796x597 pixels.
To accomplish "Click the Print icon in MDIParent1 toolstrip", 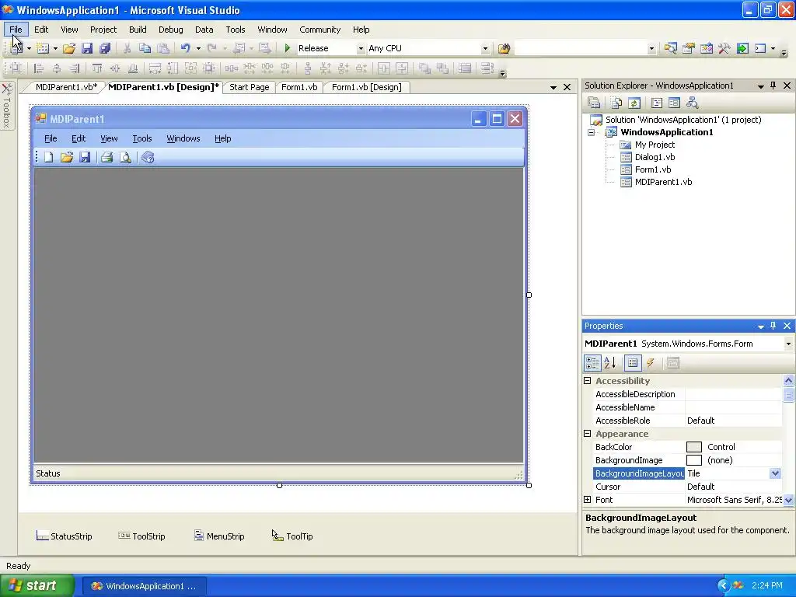I will [x=106, y=157].
